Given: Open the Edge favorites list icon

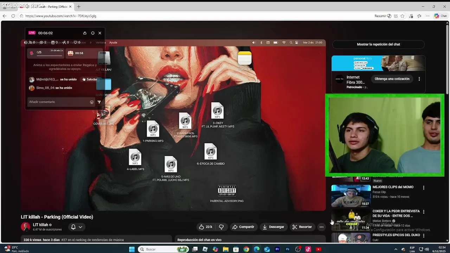Looking at the screenshot, I should tap(419, 16).
